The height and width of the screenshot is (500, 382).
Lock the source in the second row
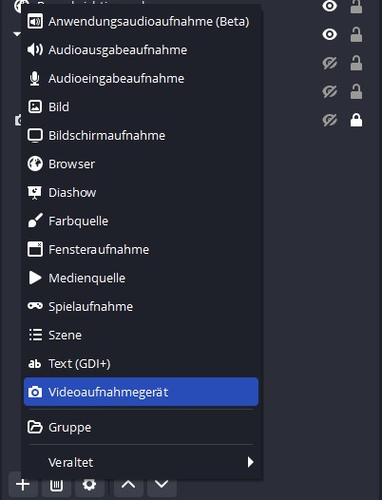(356, 34)
